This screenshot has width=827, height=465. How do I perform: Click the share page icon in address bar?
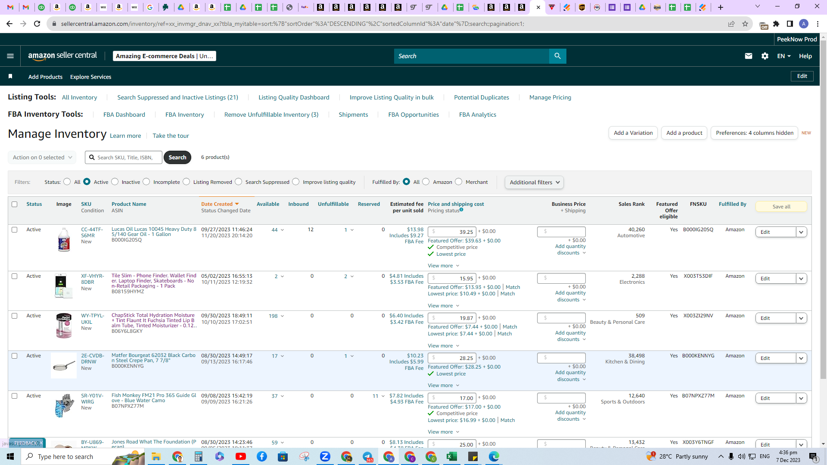(x=731, y=24)
